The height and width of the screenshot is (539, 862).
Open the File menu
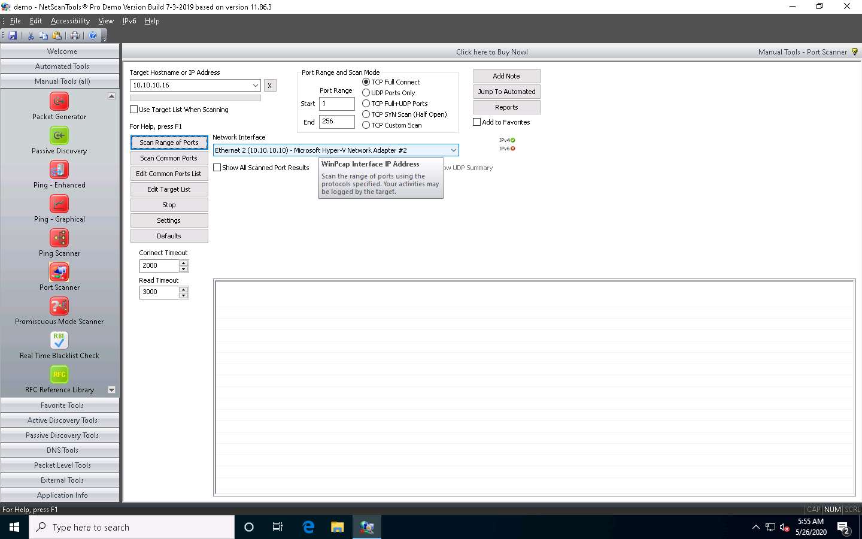tap(16, 21)
